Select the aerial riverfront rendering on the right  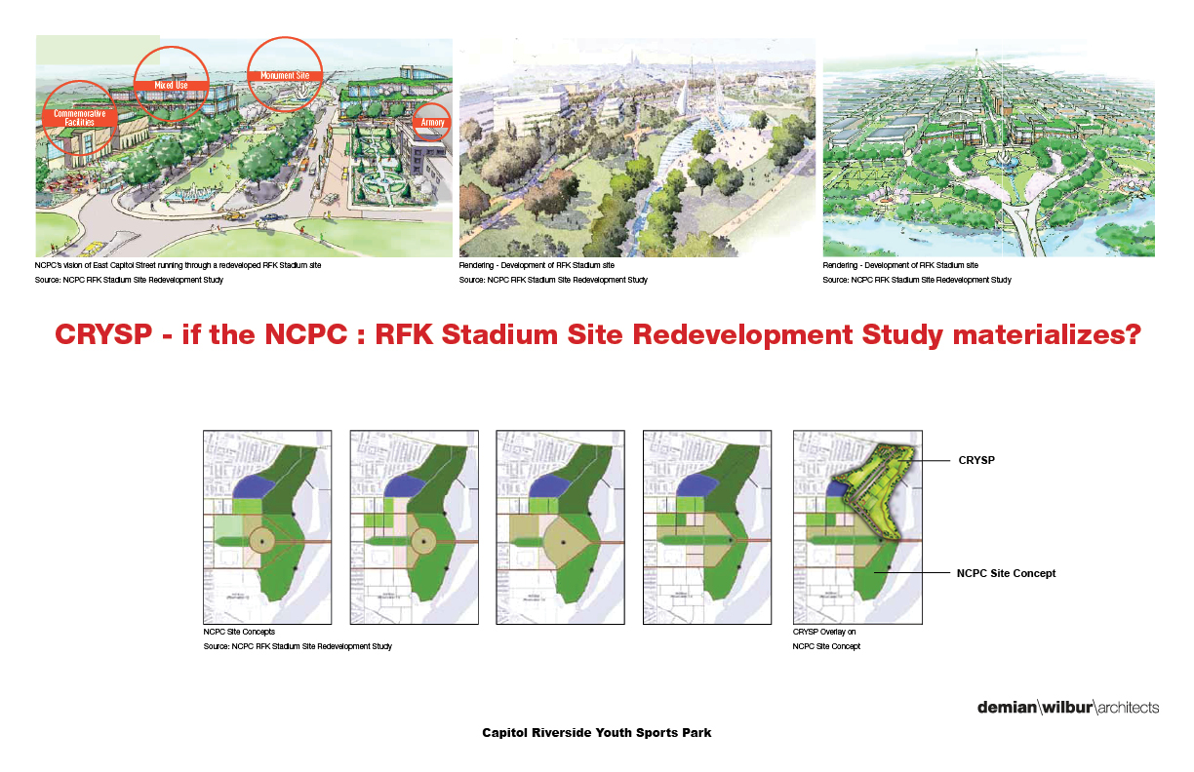point(989,147)
